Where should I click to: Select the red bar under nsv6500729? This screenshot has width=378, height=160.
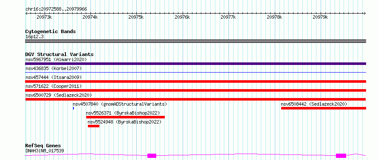pos(195,99)
